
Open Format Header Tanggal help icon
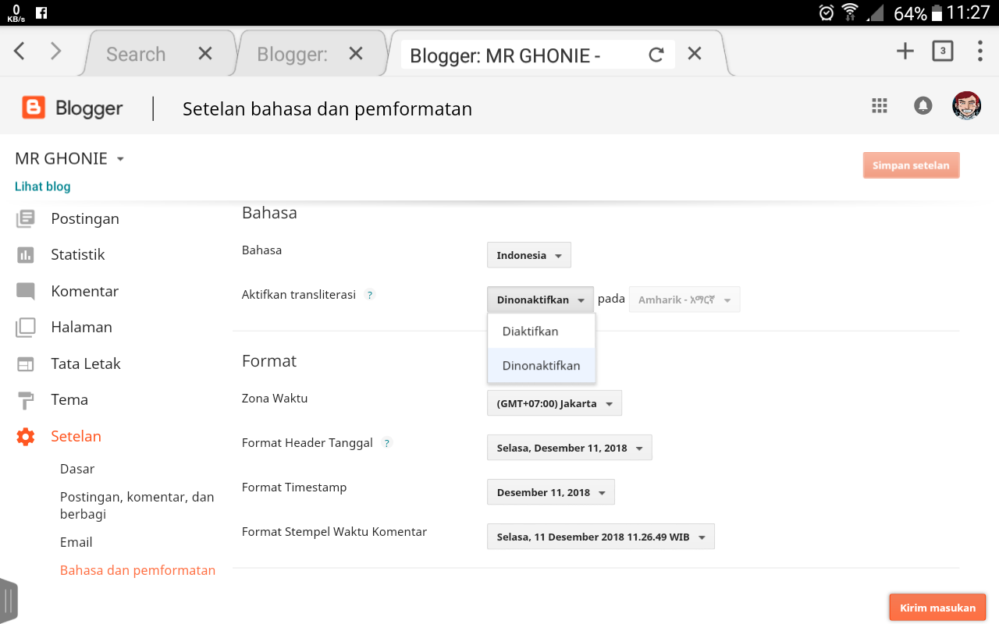[x=386, y=443]
